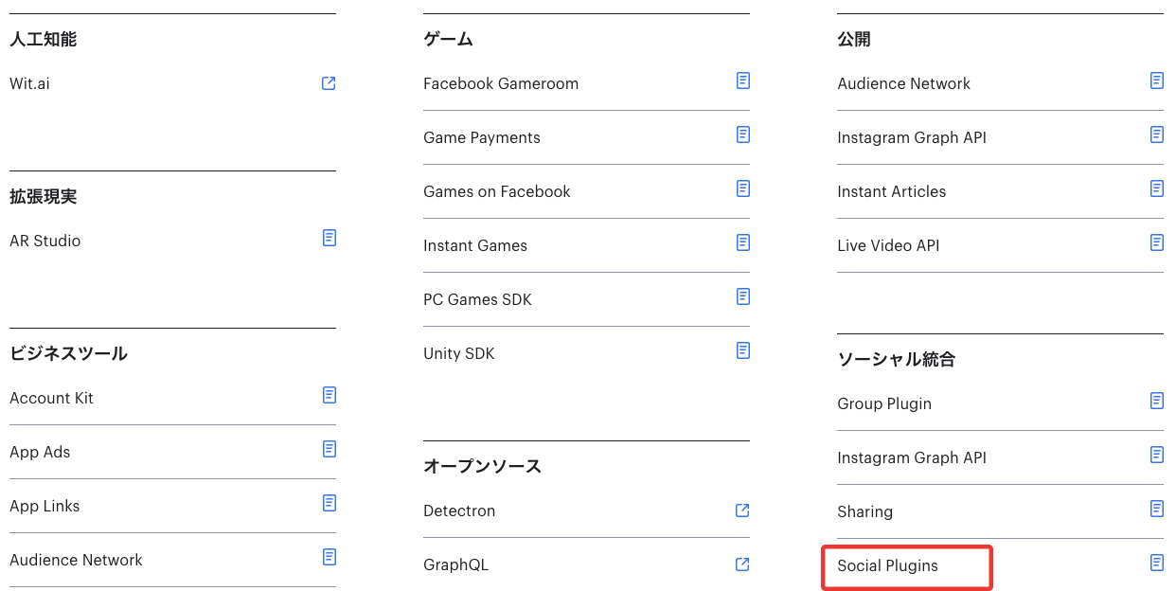Select the Sharing link under ソーシャル統合
This screenshot has height=591, width=1176.
864,511
